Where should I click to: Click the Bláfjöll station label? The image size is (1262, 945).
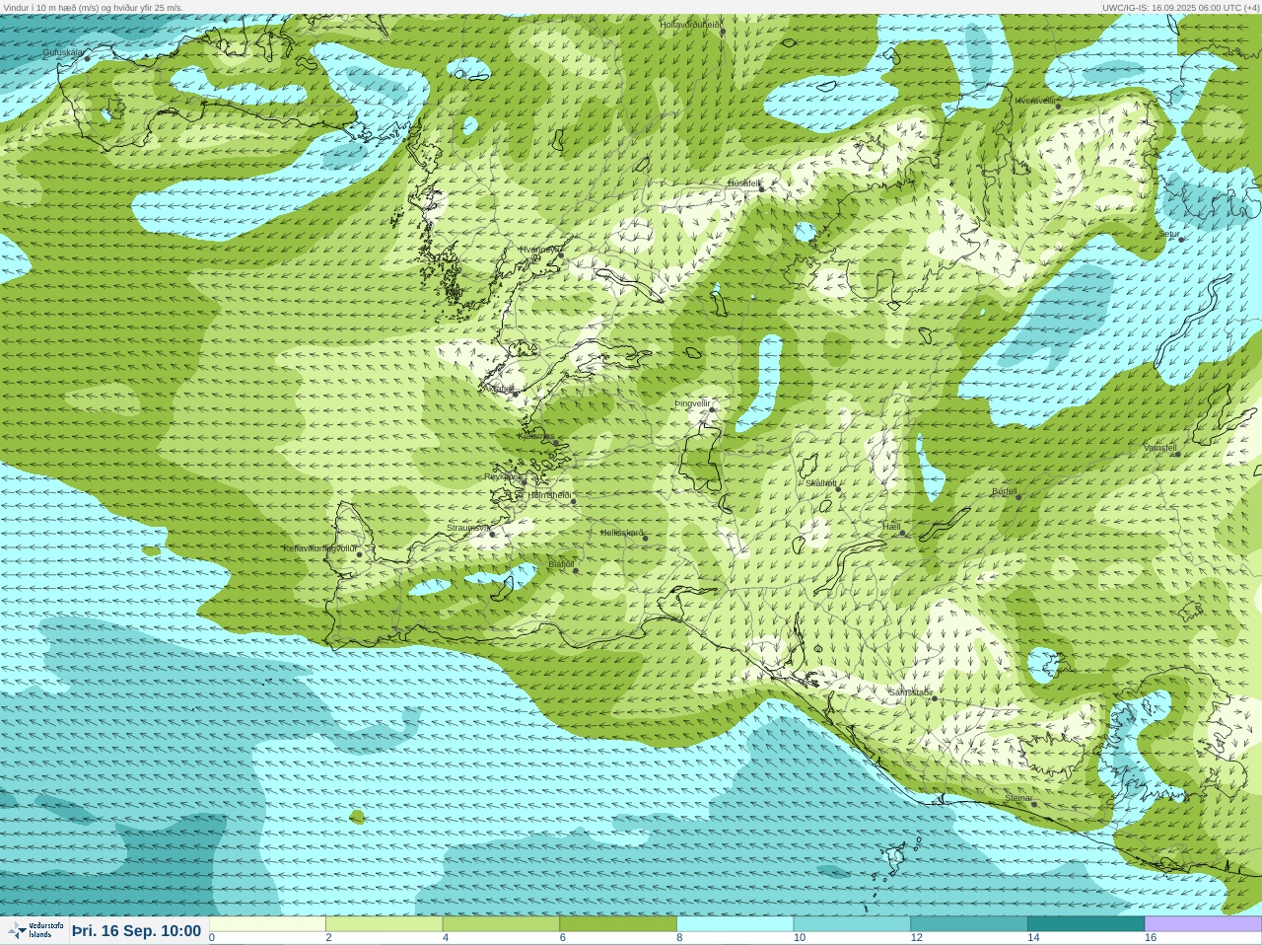561,564
